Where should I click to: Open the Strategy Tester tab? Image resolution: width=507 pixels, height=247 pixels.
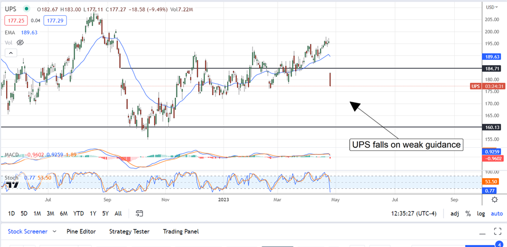pos(129,231)
